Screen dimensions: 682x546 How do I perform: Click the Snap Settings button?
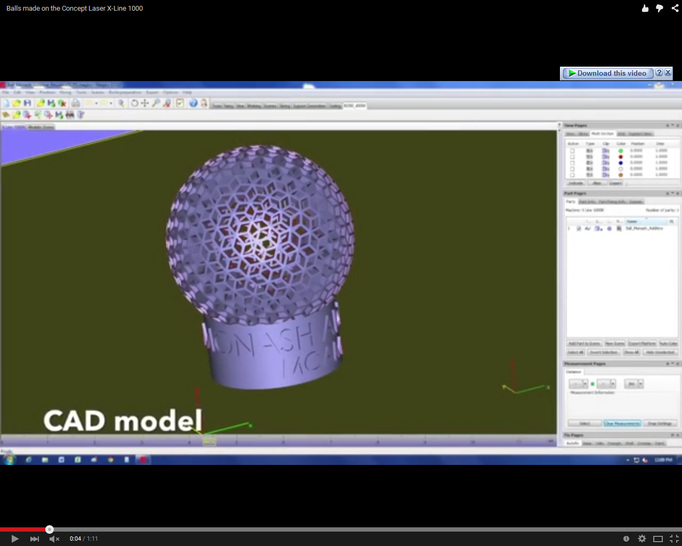[660, 423]
